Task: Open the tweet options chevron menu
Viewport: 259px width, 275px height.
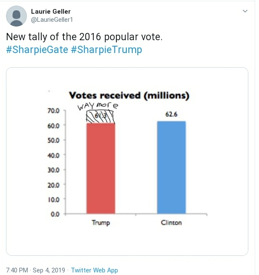Action: (x=245, y=11)
